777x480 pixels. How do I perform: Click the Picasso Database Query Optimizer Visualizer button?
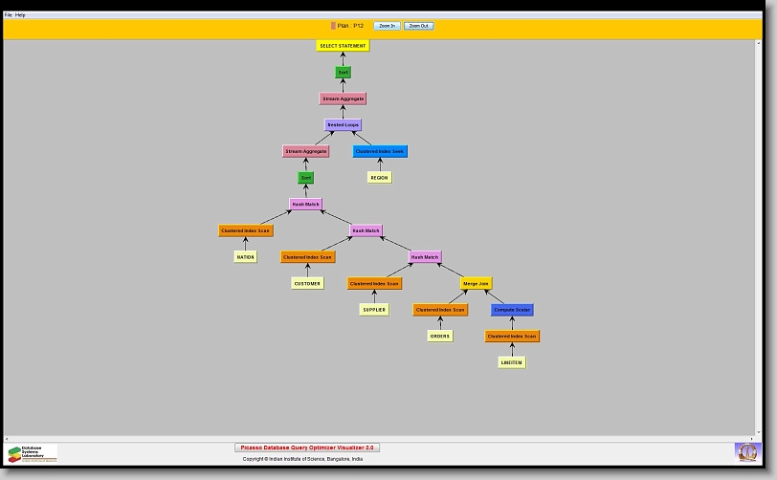point(307,447)
